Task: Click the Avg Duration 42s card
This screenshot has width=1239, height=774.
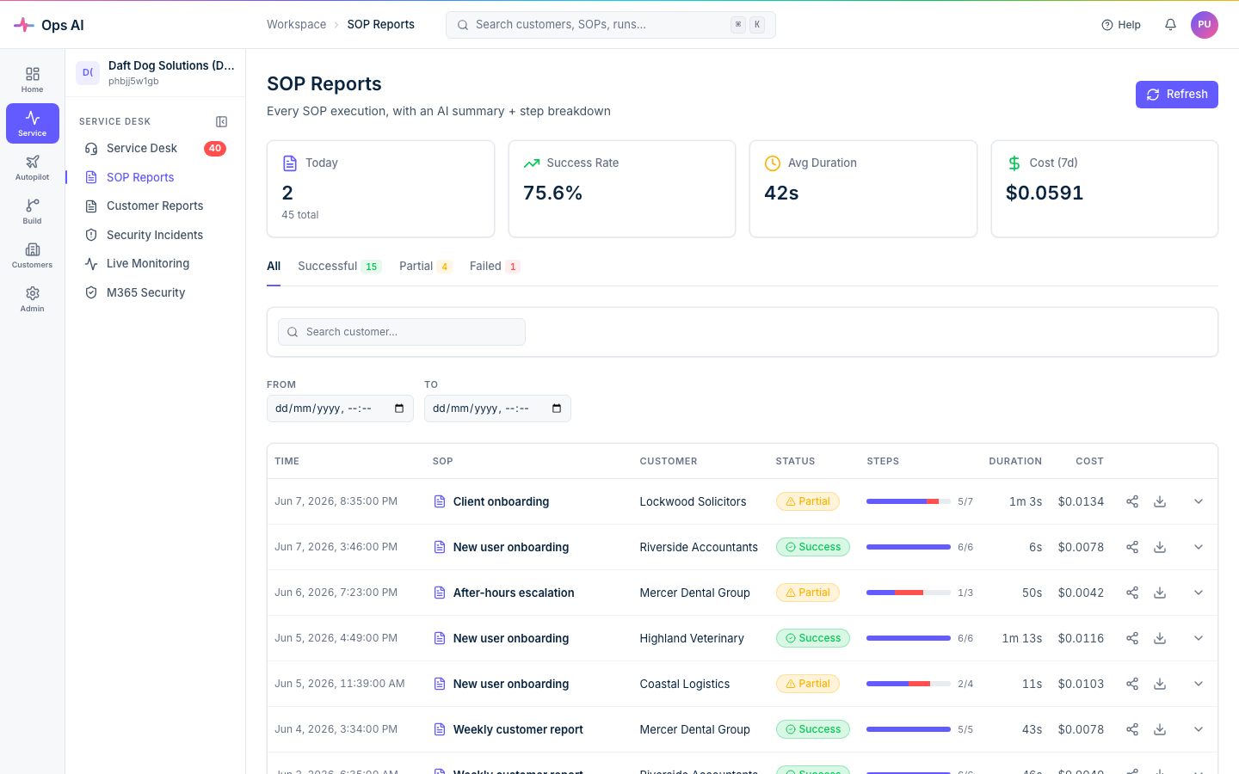Action: pos(863,189)
